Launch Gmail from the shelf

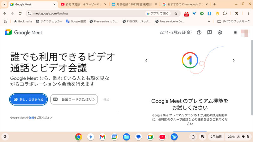(x=102, y=137)
